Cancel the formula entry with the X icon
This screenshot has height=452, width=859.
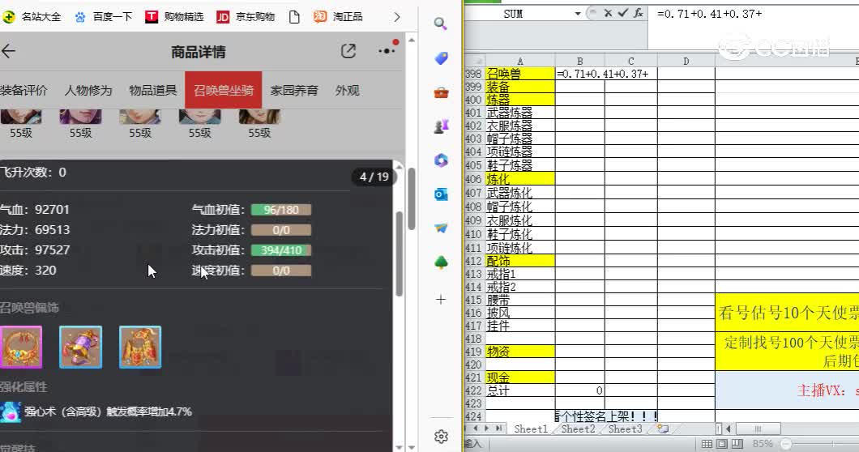(x=608, y=13)
